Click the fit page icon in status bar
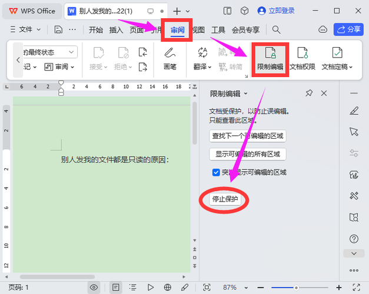The height and width of the screenshot is (294, 369). tap(207, 288)
